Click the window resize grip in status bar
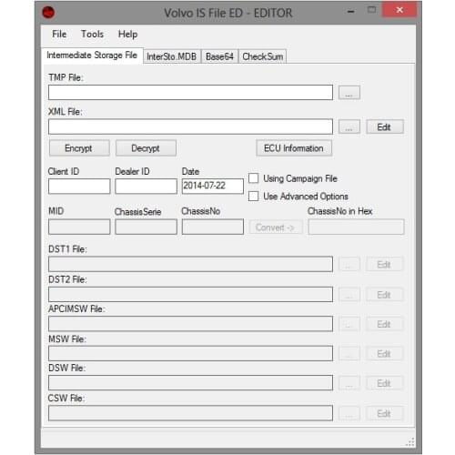 (x=410, y=442)
